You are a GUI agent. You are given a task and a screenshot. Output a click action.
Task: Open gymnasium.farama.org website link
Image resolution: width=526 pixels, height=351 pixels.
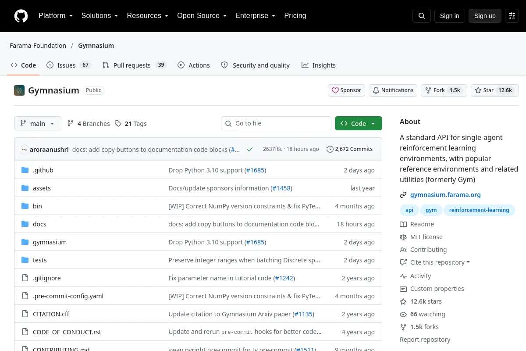[x=445, y=195]
